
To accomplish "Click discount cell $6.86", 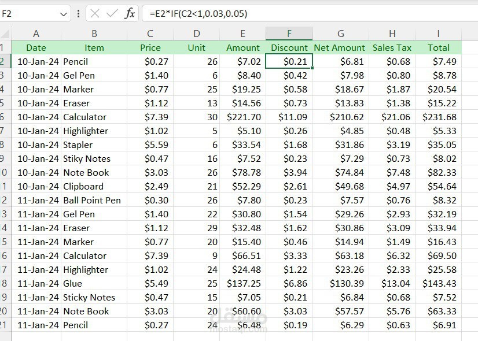I will point(289,283).
